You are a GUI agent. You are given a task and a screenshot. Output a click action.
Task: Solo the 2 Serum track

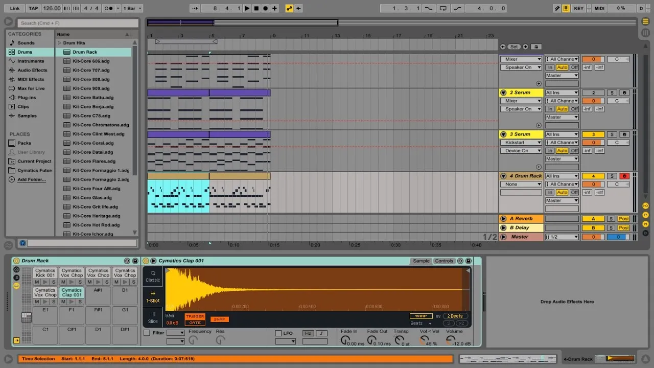click(x=612, y=93)
